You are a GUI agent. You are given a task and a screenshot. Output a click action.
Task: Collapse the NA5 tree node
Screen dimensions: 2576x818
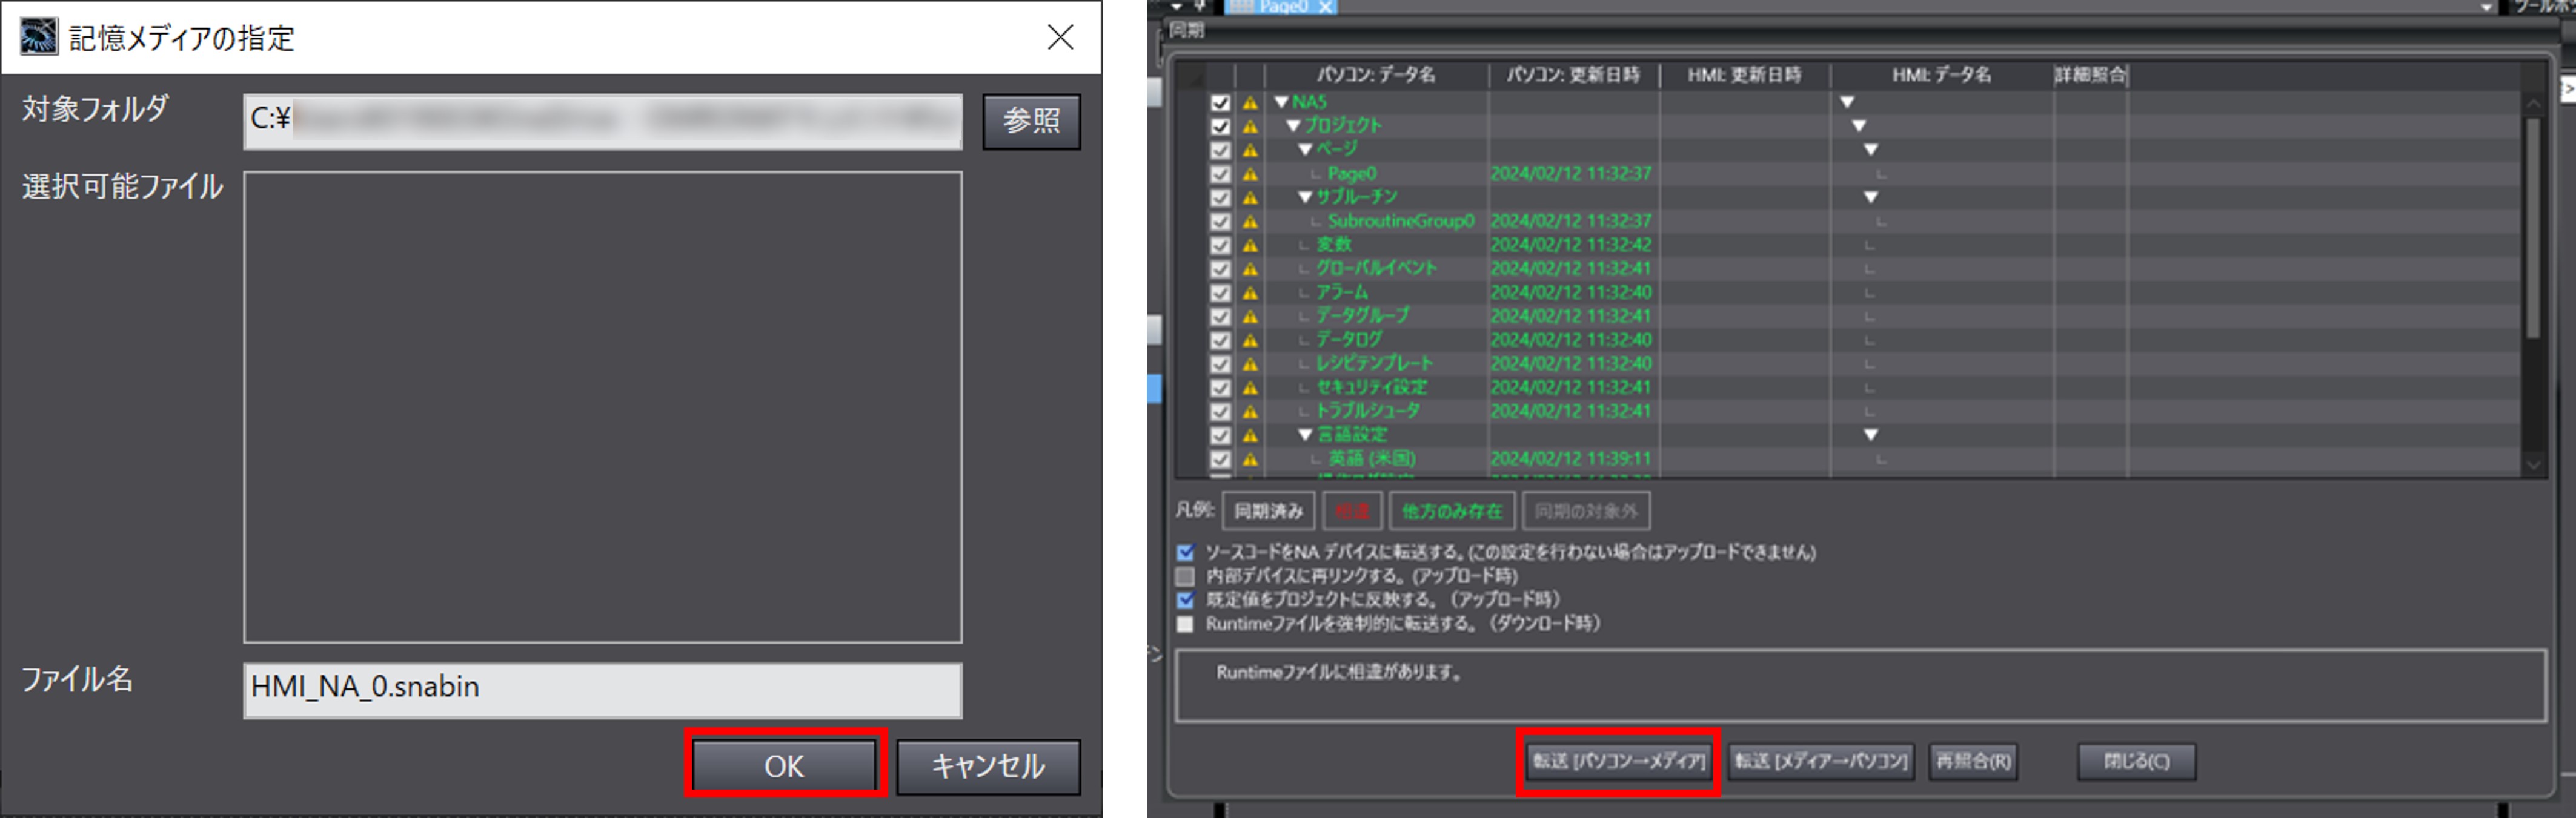(x=1282, y=102)
